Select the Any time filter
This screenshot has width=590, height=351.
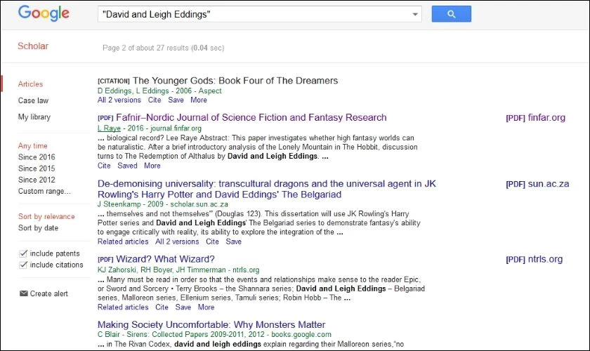(33, 145)
